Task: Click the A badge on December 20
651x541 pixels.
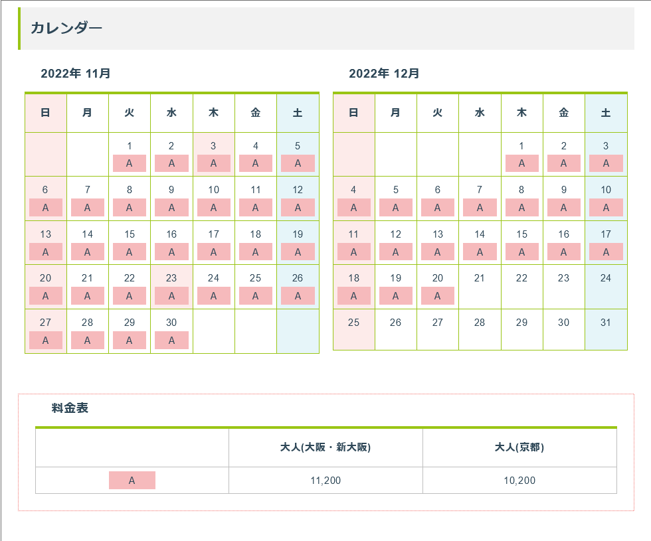Action: (x=437, y=296)
